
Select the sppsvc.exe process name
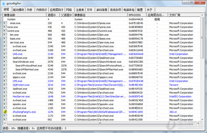pyautogui.click(x=19, y=77)
